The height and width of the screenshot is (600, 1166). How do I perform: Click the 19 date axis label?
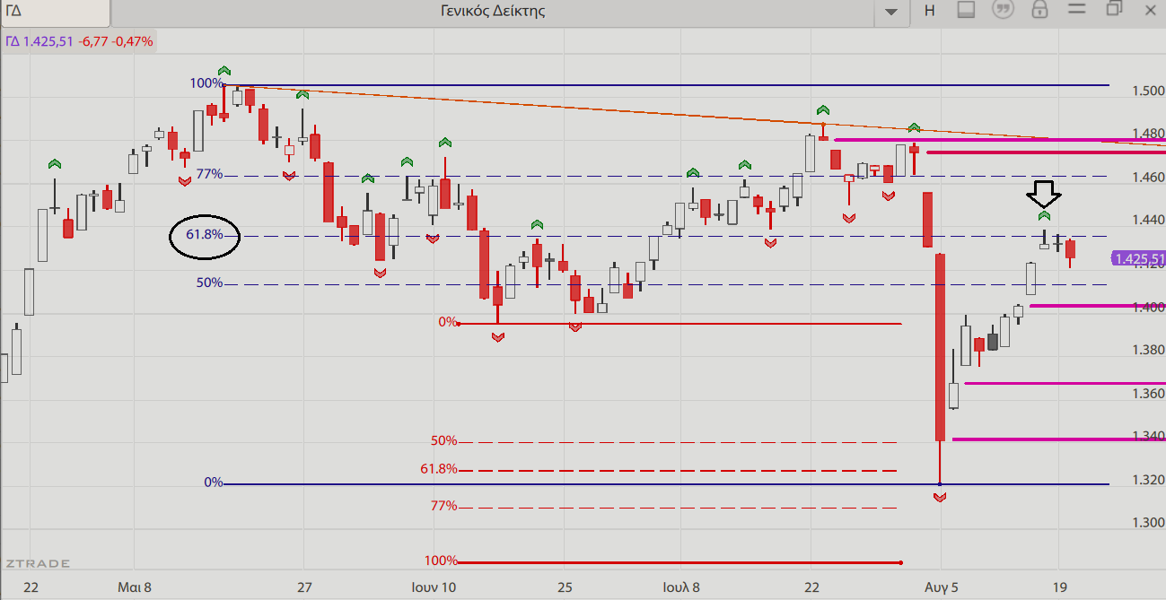tap(1058, 587)
